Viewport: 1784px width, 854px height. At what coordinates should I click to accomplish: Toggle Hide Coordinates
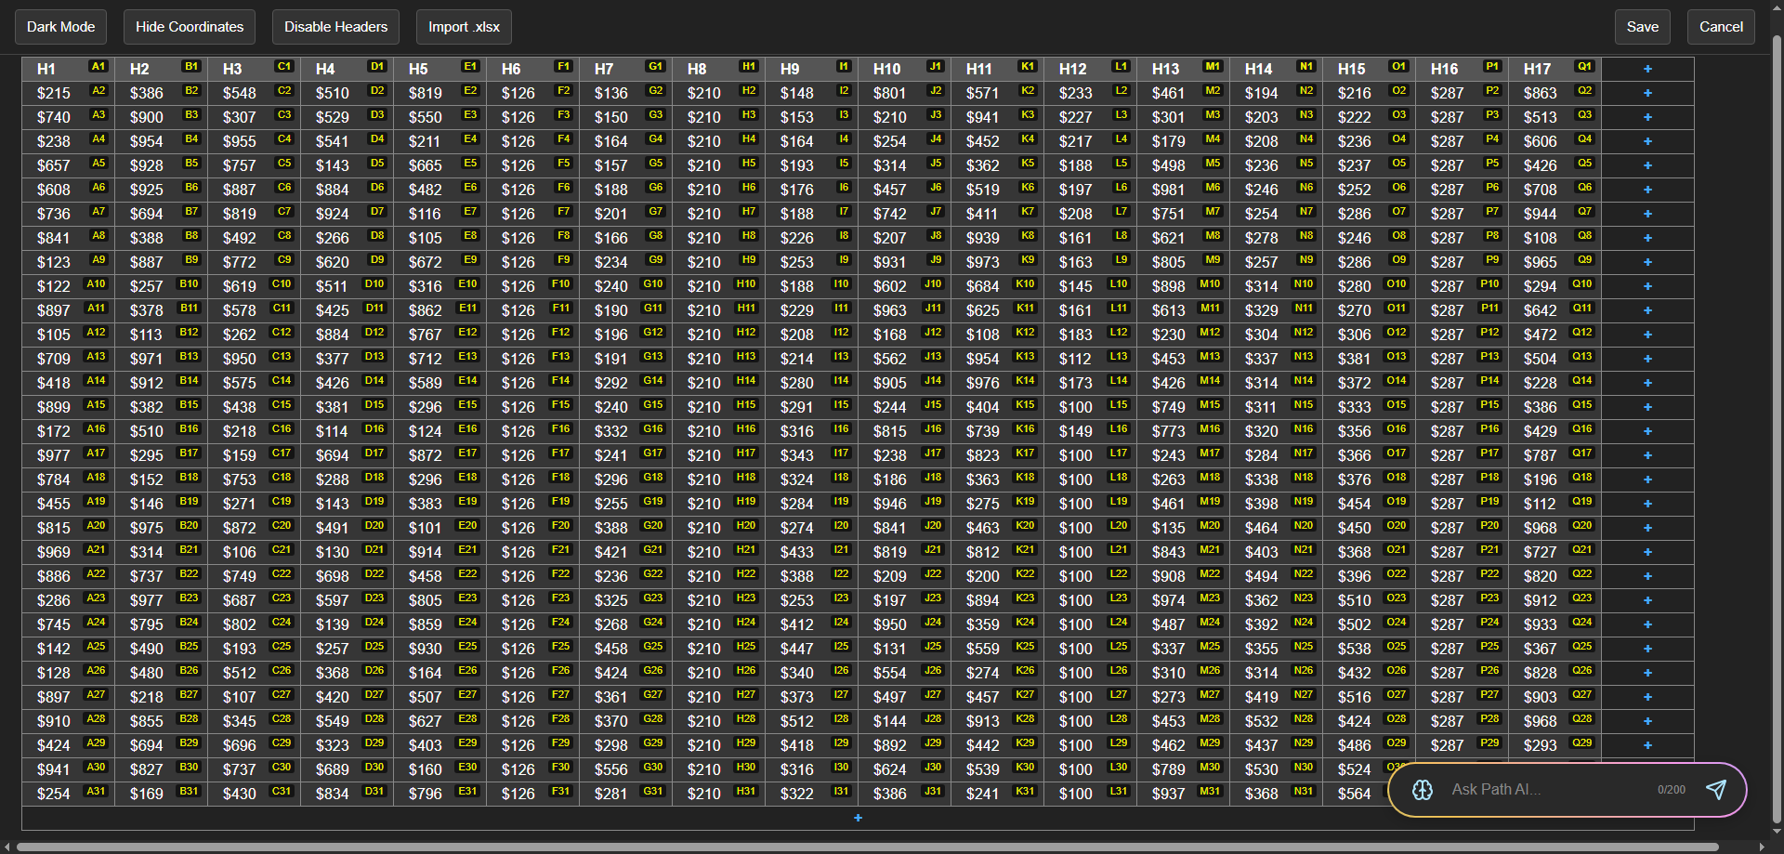[x=190, y=27]
